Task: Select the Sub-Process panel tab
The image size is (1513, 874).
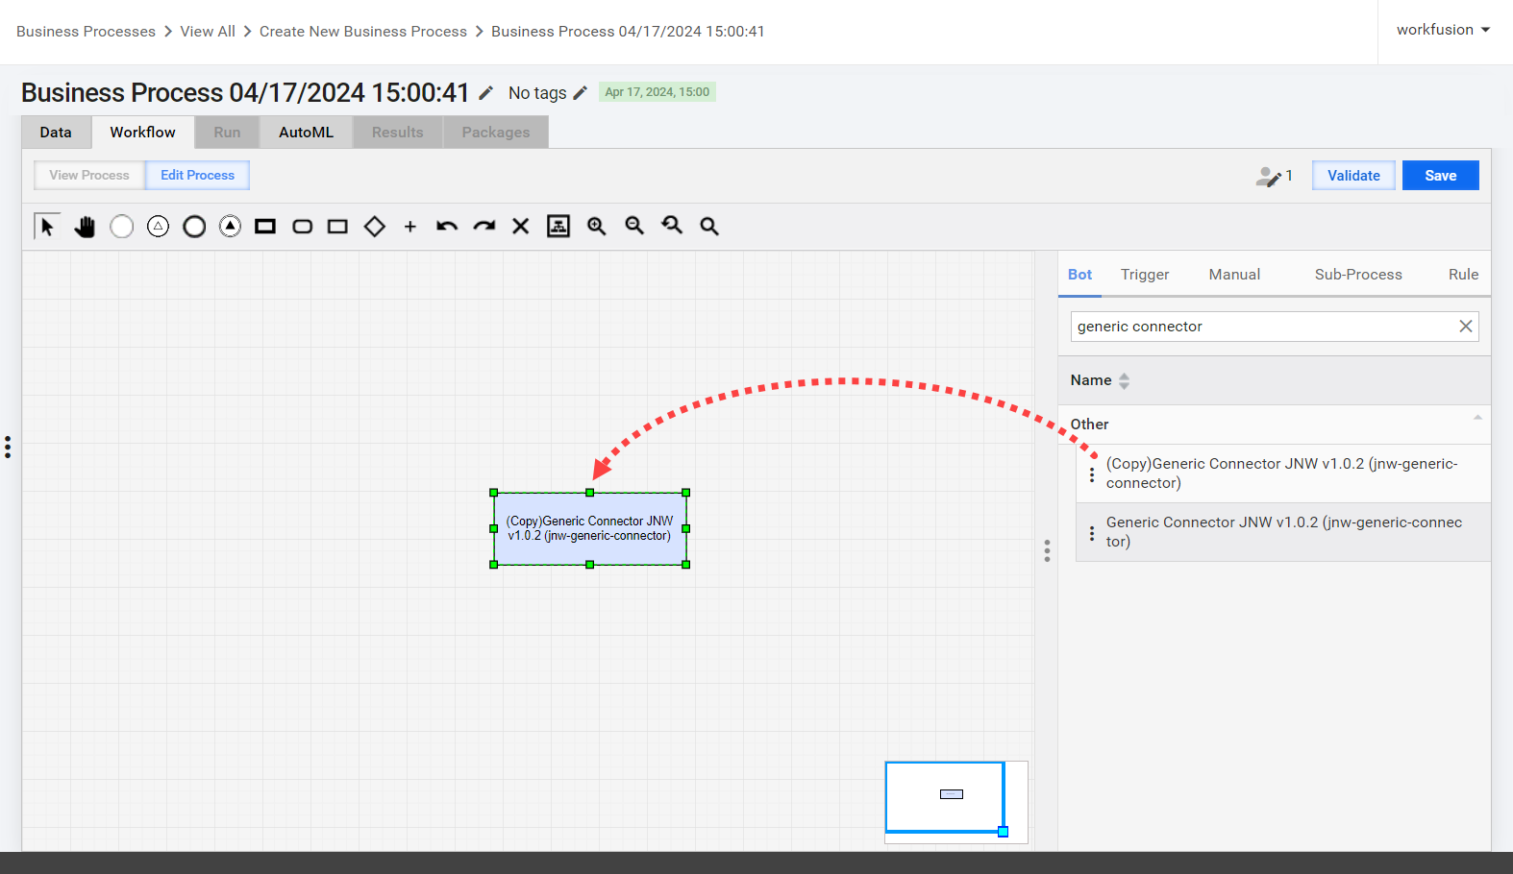Action: tap(1359, 275)
